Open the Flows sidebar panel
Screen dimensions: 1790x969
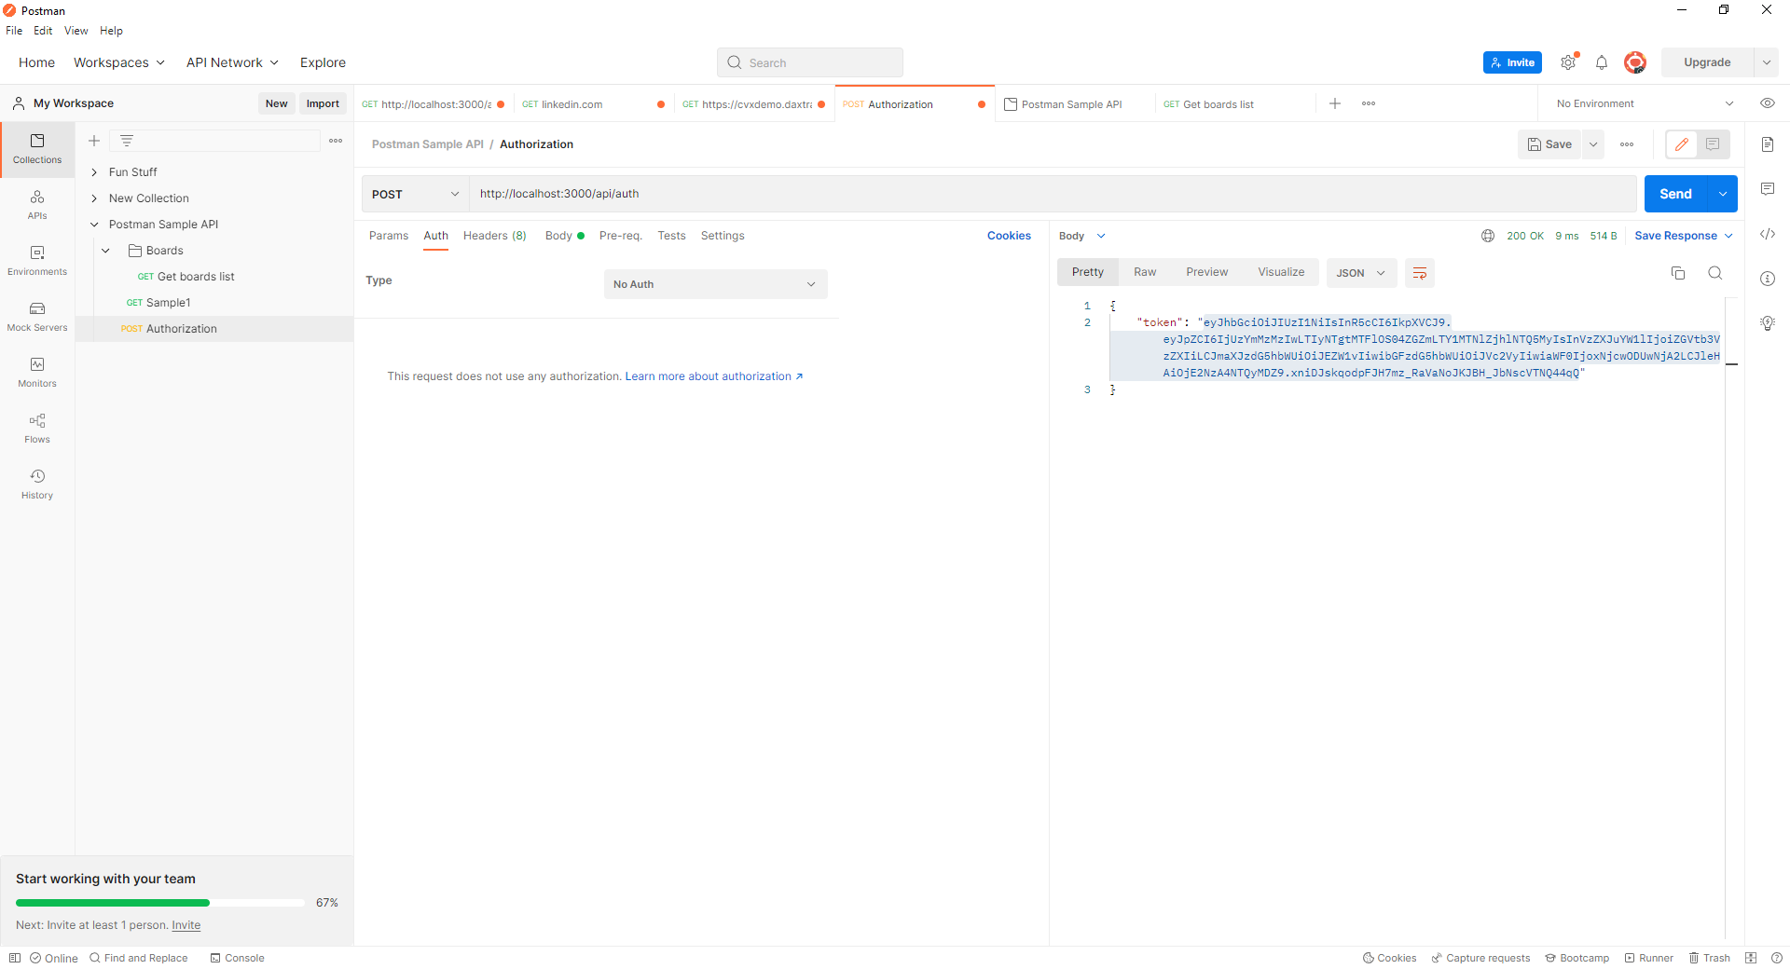(x=37, y=429)
